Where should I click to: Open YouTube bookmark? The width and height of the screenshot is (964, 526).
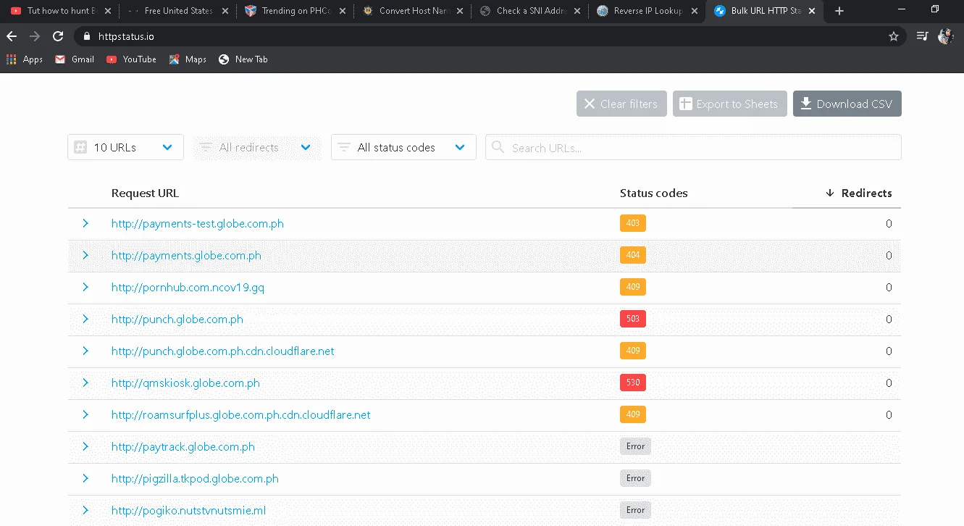[x=131, y=59]
